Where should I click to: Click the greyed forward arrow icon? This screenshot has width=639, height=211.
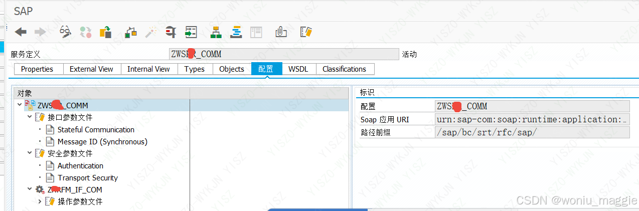click(x=40, y=33)
